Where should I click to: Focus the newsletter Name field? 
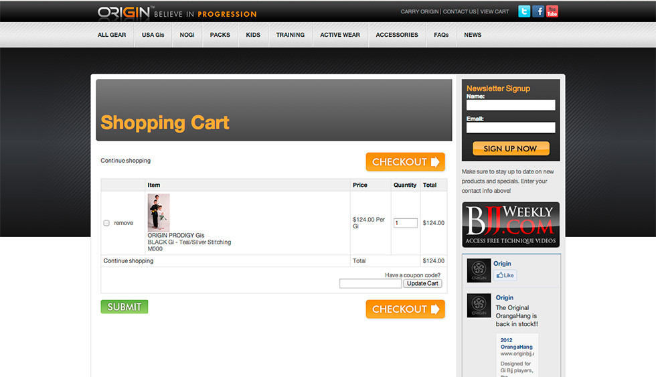click(511, 105)
